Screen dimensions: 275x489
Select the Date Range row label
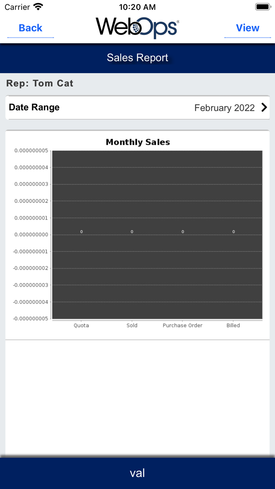point(34,107)
